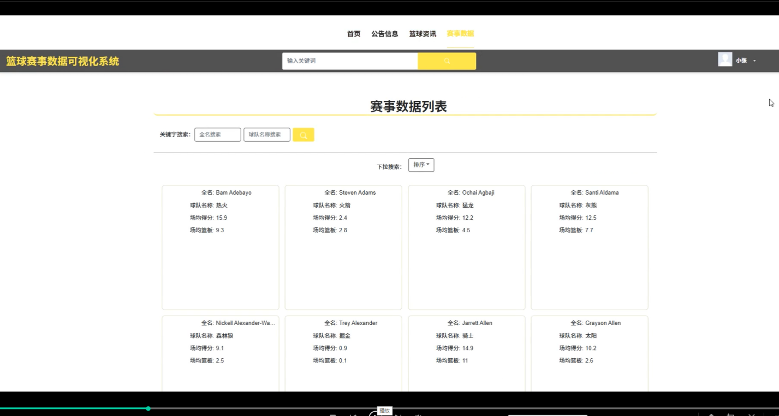Select the player name Grayson Allen
Image resolution: width=779 pixels, height=416 pixels.
click(x=603, y=323)
